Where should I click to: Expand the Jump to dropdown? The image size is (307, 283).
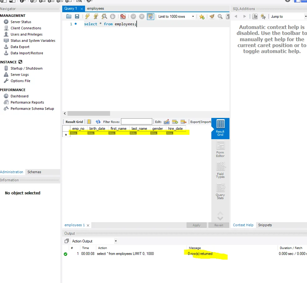305,17
